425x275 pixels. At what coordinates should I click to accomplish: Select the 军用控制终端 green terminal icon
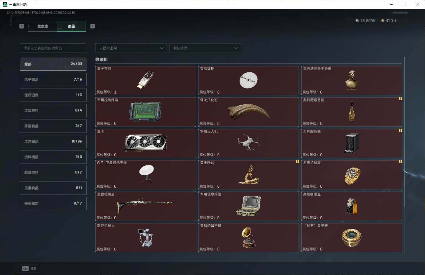pos(145,112)
